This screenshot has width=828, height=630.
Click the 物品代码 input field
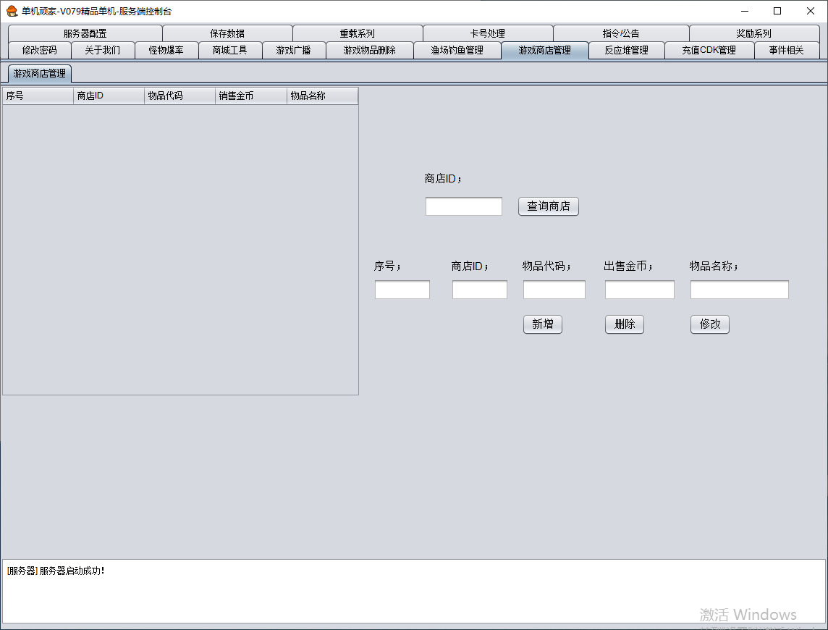554,290
